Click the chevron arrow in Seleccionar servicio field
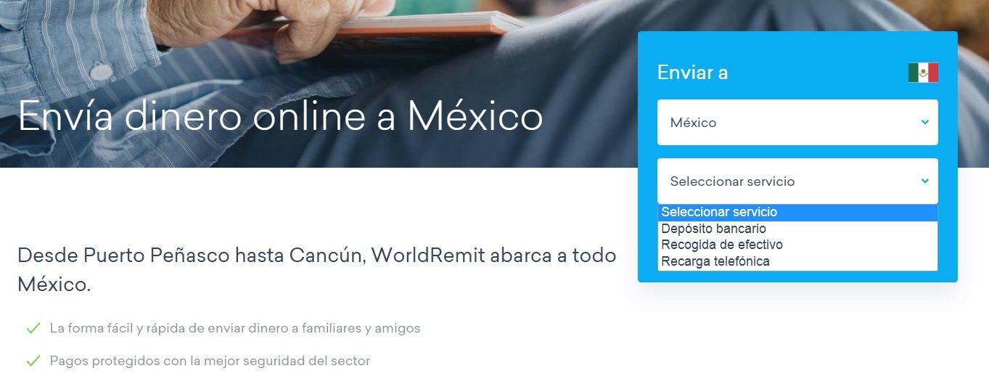 pyautogui.click(x=924, y=181)
